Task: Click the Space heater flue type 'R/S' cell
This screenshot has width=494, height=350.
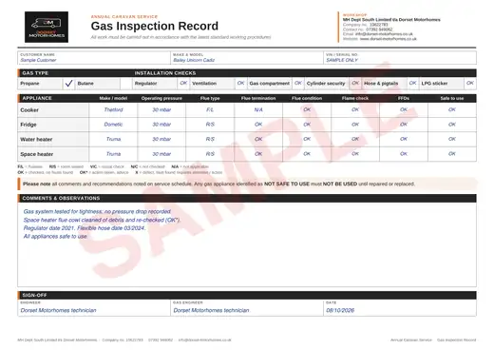Action: click(210, 154)
